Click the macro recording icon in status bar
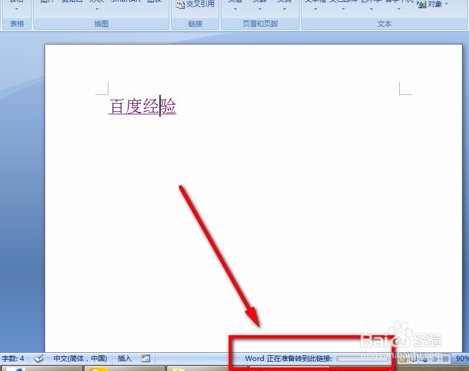The width and height of the screenshot is (469, 371). pyautogui.click(x=146, y=358)
